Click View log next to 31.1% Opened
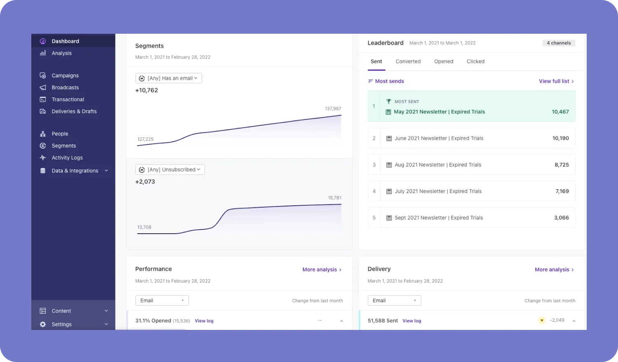Viewport: 618px width, 362px height. click(x=204, y=321)
